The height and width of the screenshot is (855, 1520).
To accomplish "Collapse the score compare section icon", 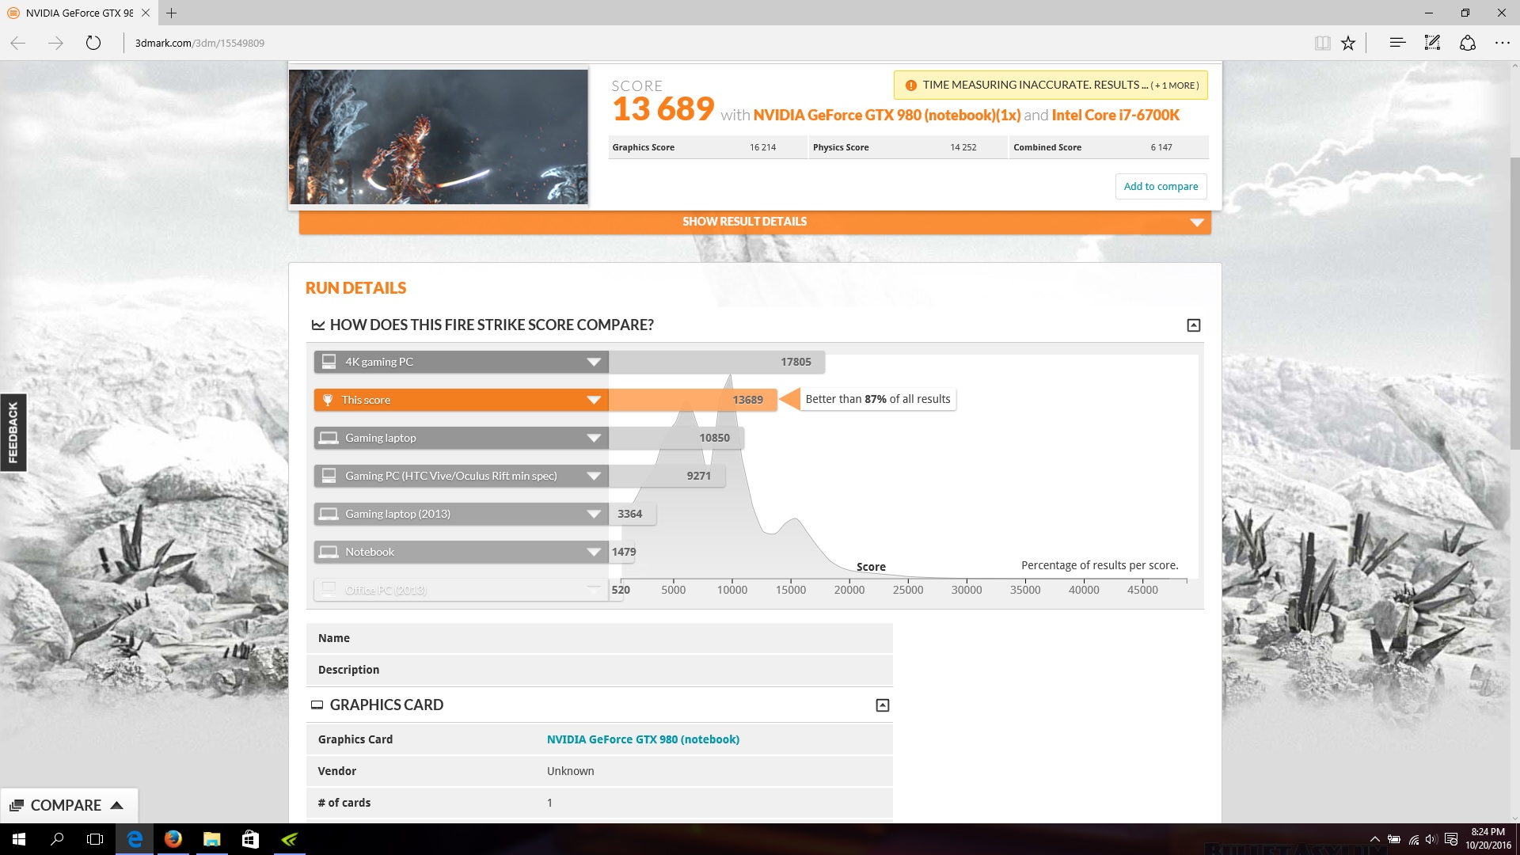I will click(1194, 325).
